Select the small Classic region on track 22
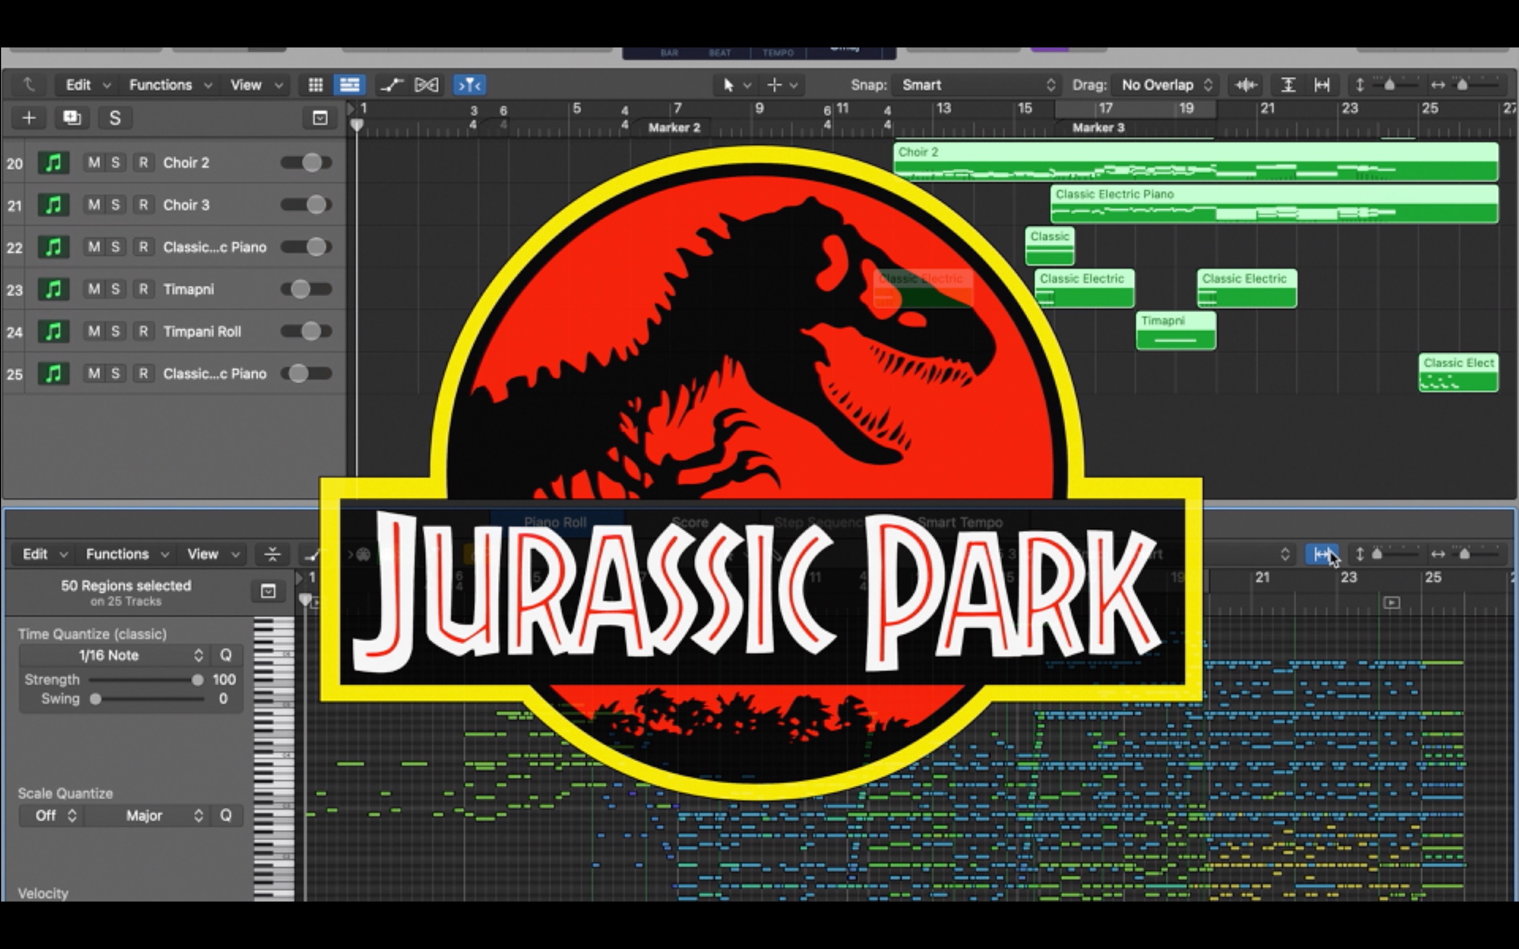 click(x=1050, y=246)
